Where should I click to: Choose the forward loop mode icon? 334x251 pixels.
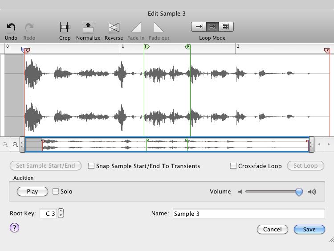pos(212,27)
